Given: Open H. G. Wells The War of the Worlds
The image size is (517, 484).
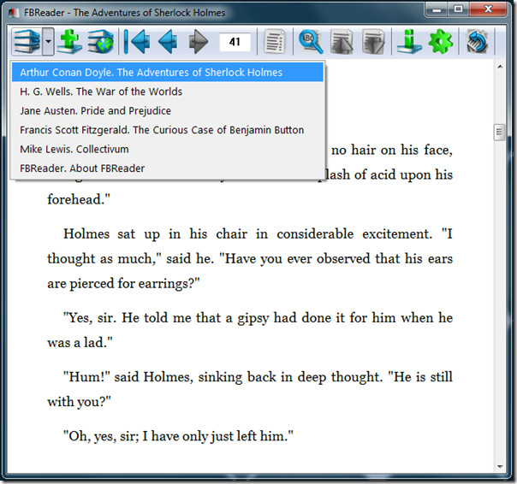Looking at the screenshot, I should click(x=168, y=91).
